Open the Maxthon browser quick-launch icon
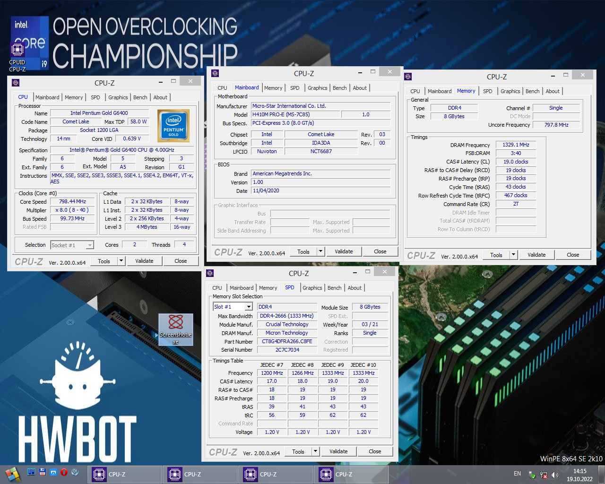Viewport: 605px width, 484px height. (x=53, y=472)
